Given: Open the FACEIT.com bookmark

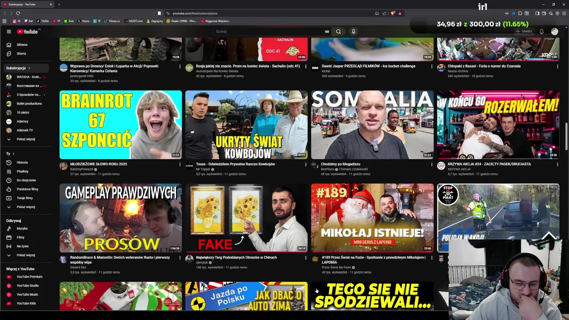Looking at the screenshot, I should click(x=134, y=21).
